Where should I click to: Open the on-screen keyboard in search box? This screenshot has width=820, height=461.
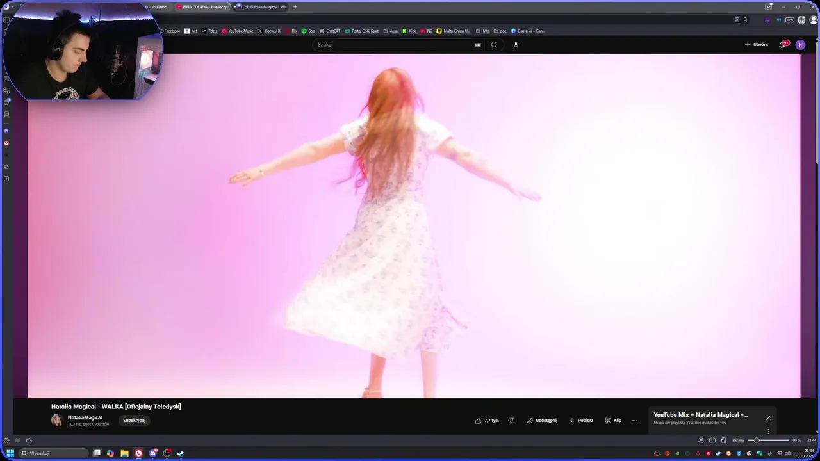pos(477,45)
